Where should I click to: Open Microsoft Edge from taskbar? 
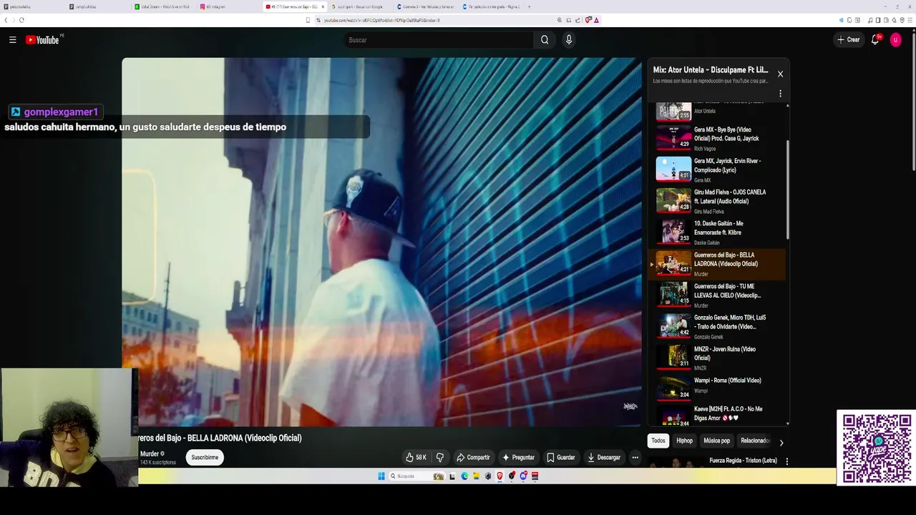pyautogui.click(x=464, y=476)
